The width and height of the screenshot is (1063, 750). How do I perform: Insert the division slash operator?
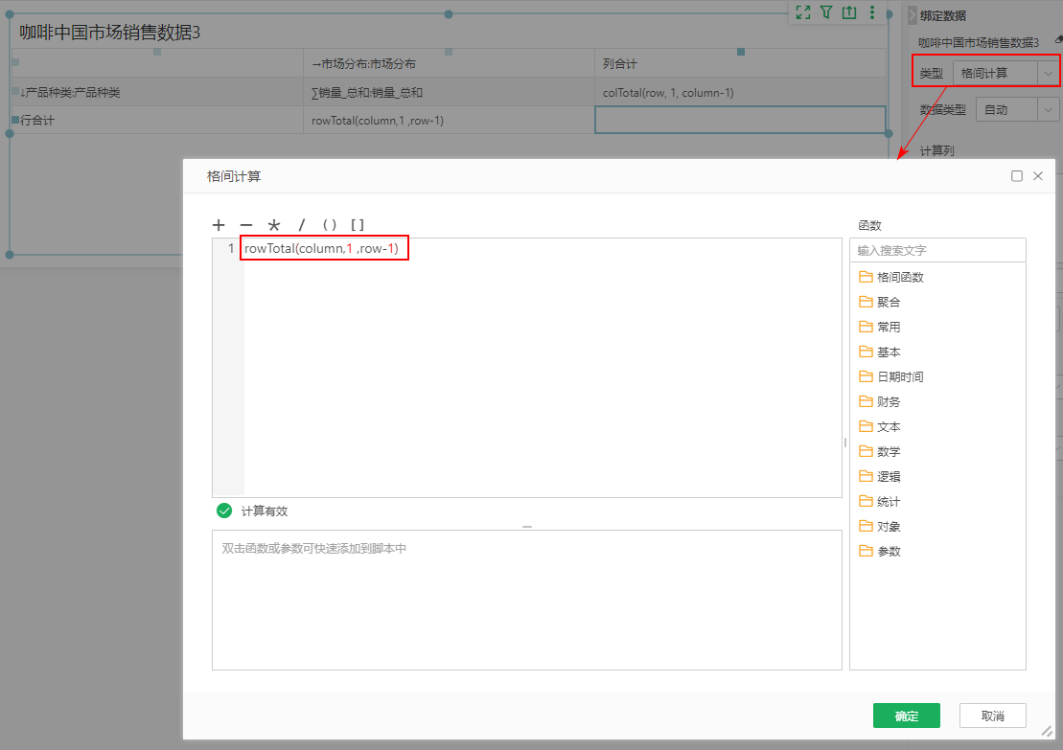[x=302, y=225]
